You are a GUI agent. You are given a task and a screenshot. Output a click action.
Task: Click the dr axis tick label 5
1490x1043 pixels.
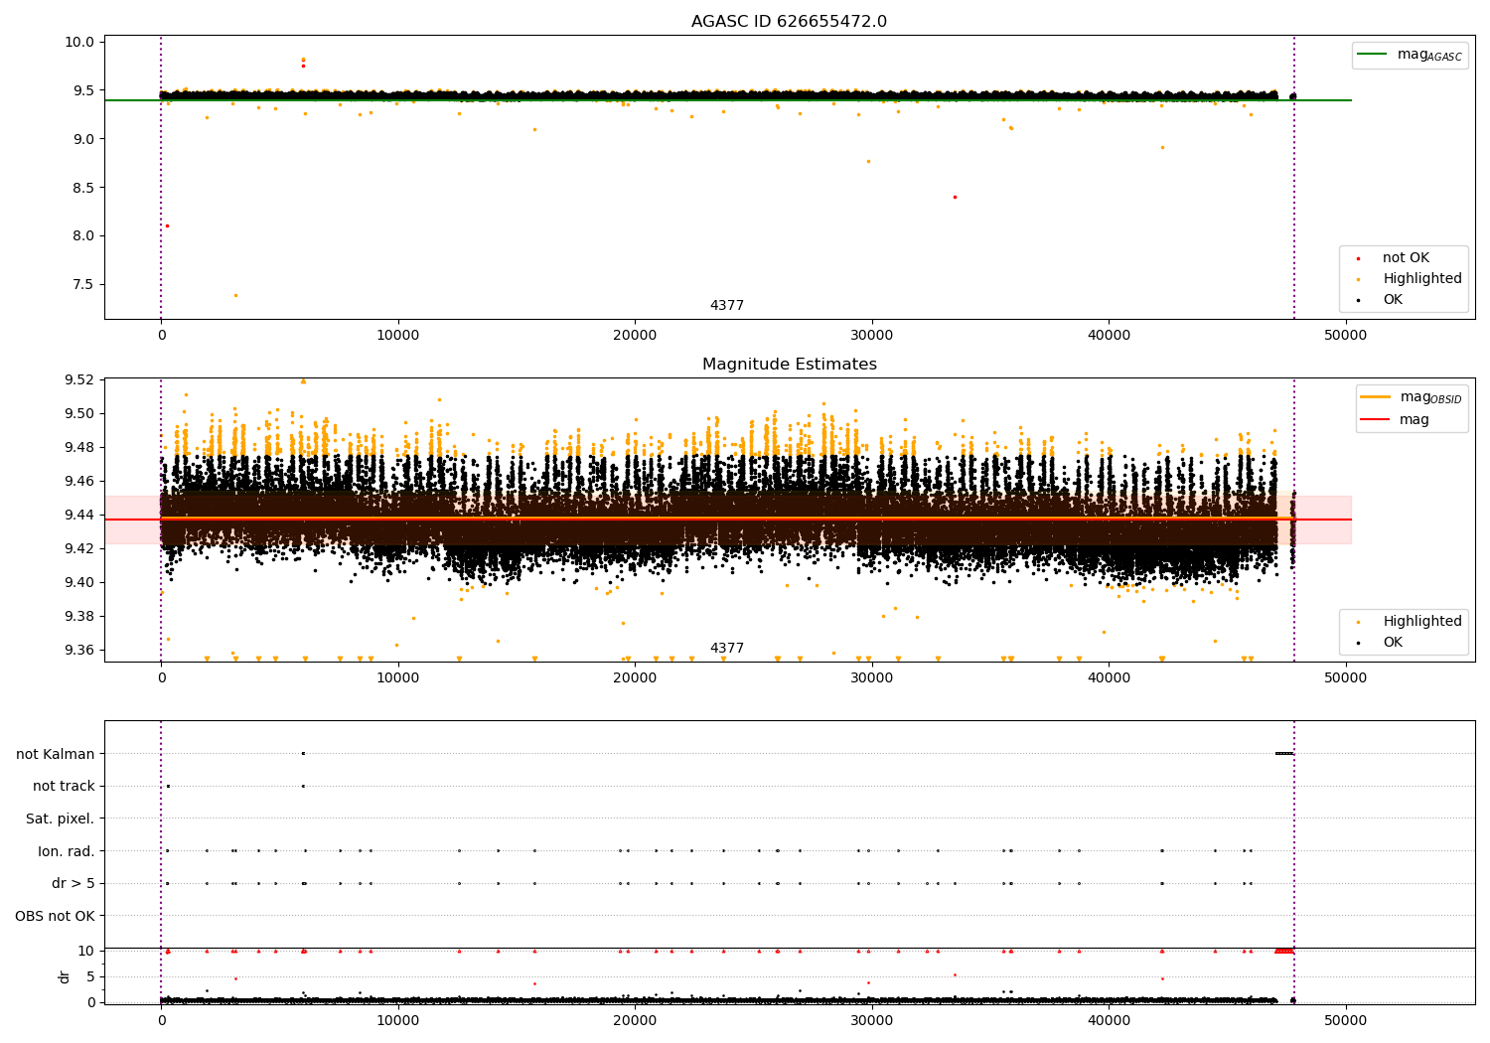point(90,976)
